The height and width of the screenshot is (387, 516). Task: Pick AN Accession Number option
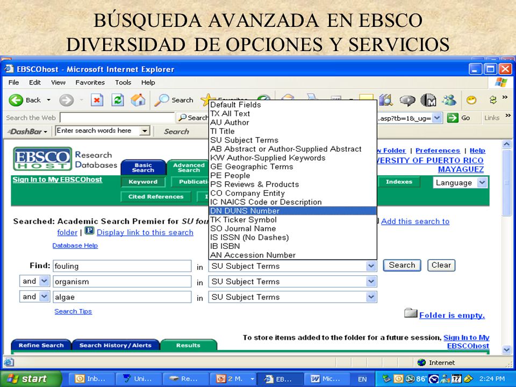[x=293, y=255]
